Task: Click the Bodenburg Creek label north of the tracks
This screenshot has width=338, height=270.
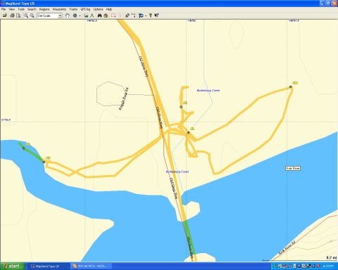Action: (208, 91)
